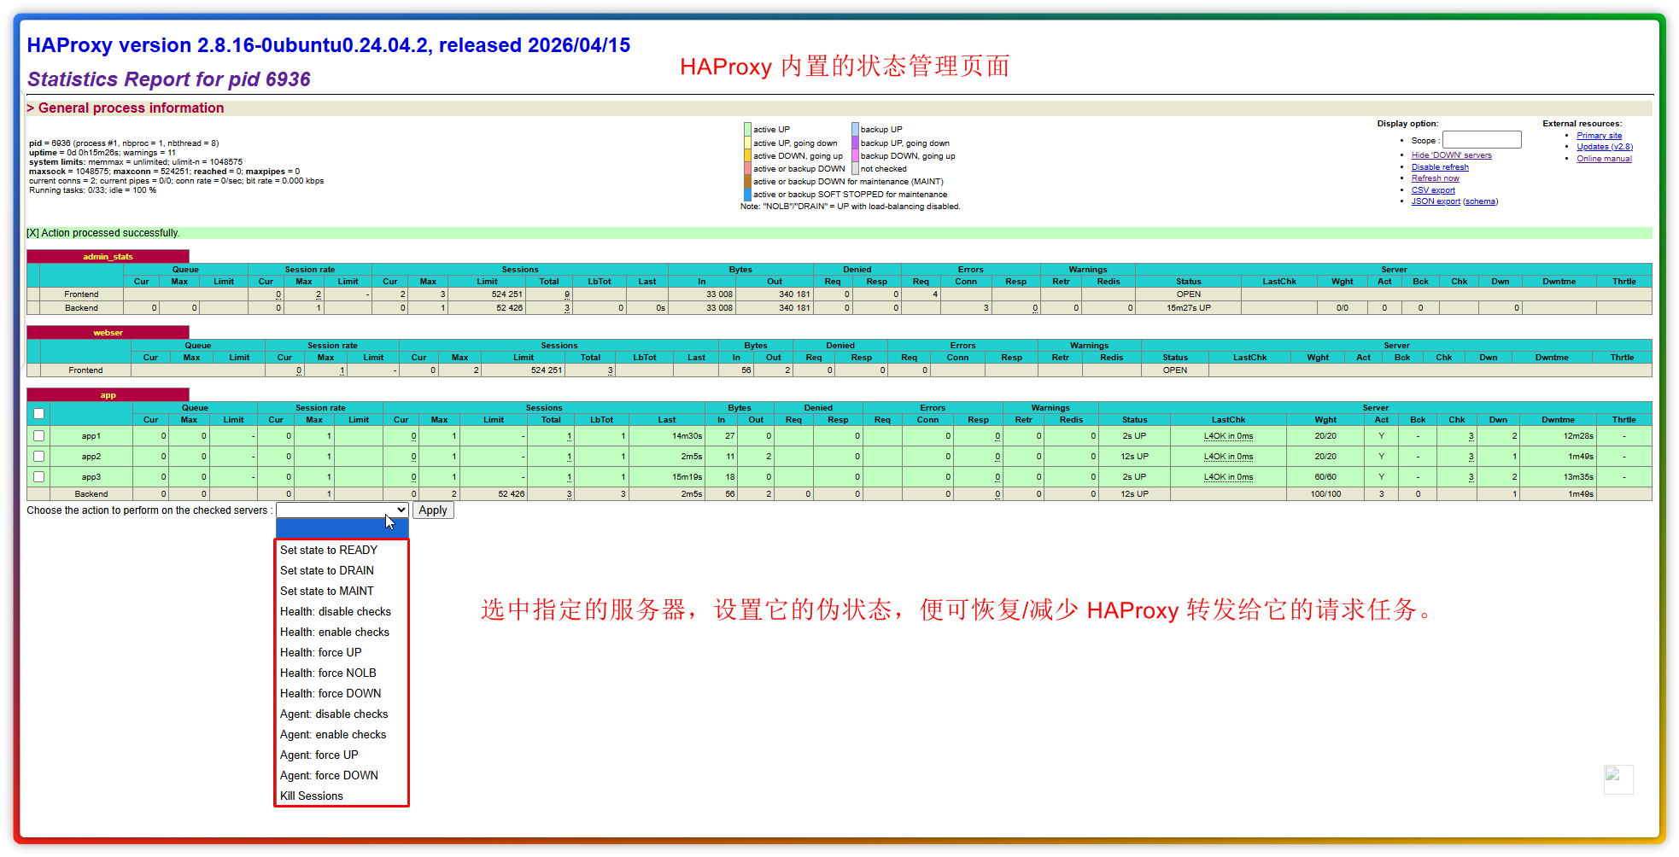Check the app2 server checkbox
Screen dimensions: 1679x857
[38, 457]
